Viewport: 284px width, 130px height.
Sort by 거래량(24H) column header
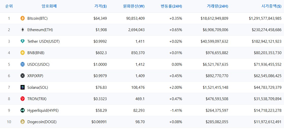(x=217, y=6)
